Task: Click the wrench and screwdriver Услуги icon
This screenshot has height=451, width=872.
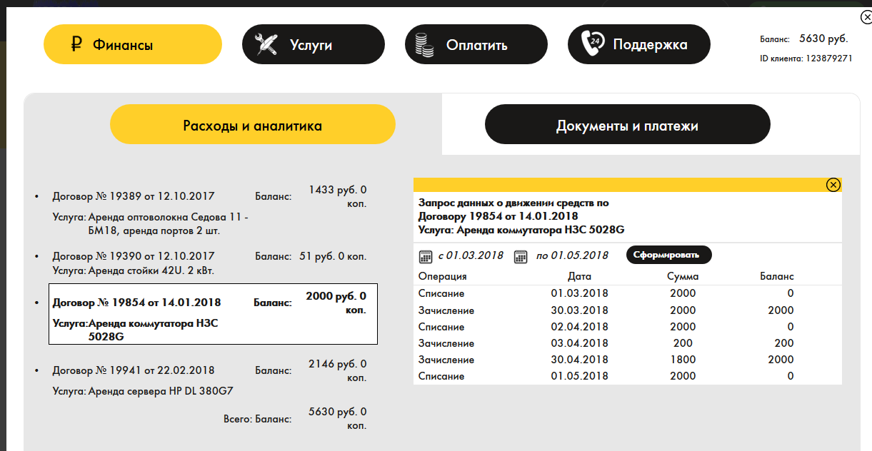Action: pyautogui.click(x=266, y=45)
